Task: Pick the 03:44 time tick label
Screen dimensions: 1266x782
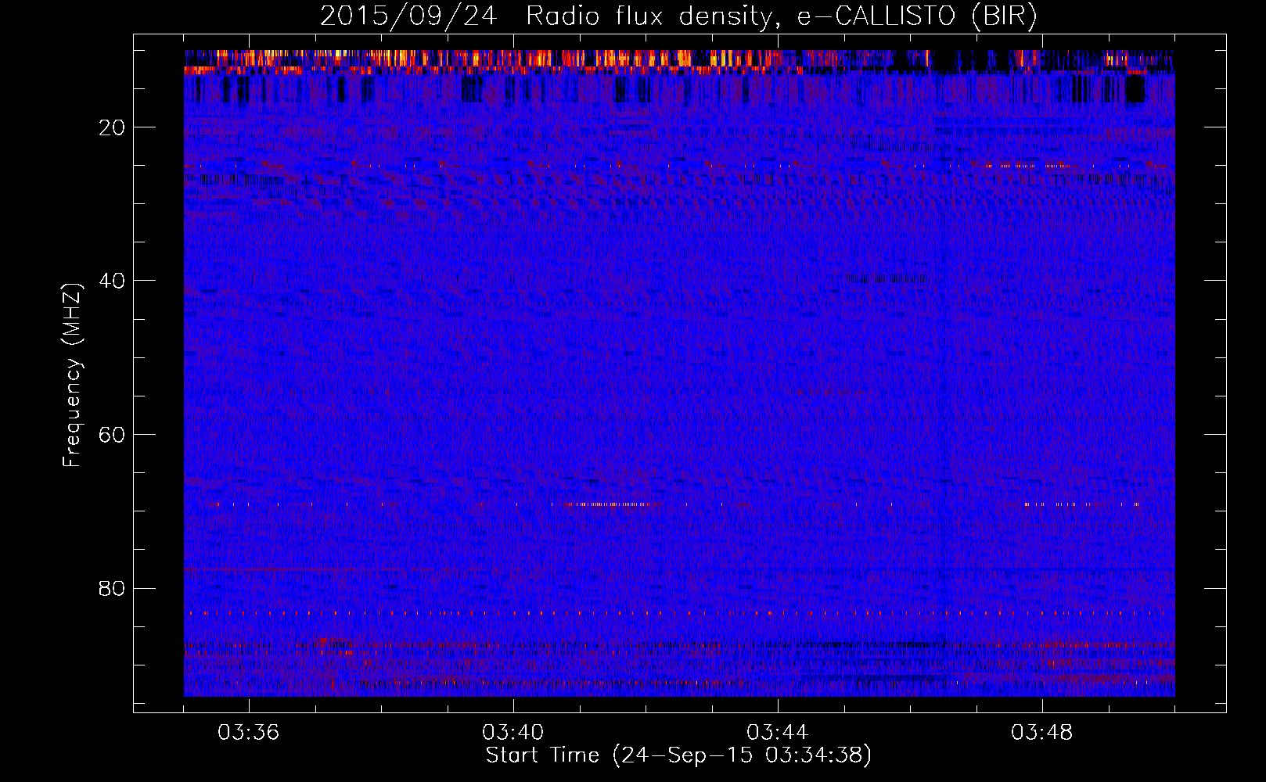Action: coord(778,733)
